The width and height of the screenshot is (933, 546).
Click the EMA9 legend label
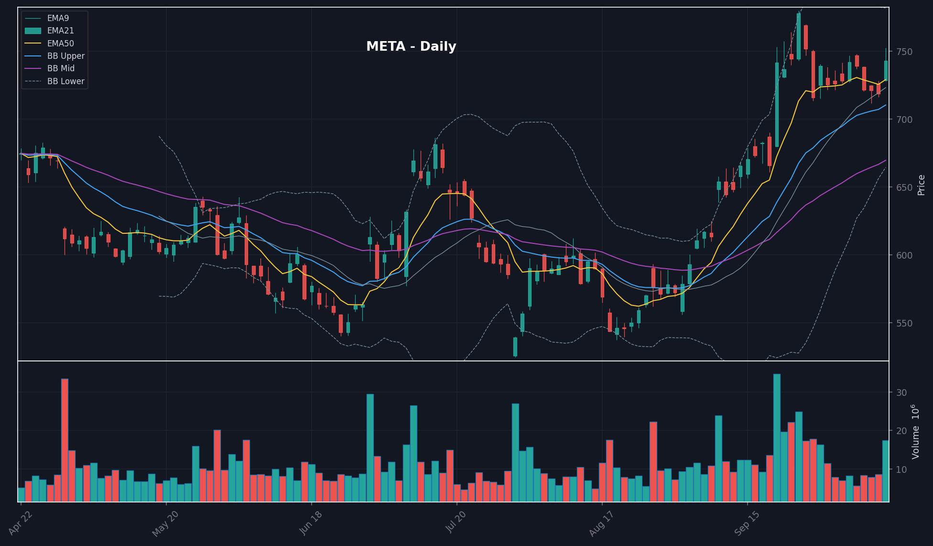pyautogui.click(x=58, y=18)
